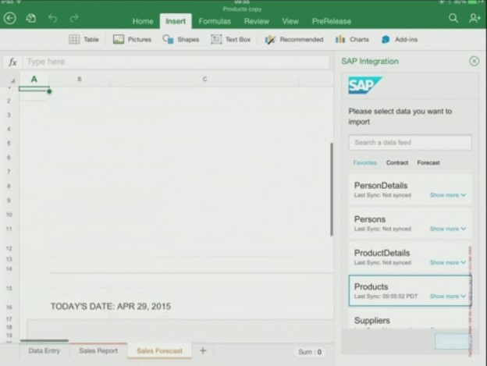Undo the last action

click(53, 18)
